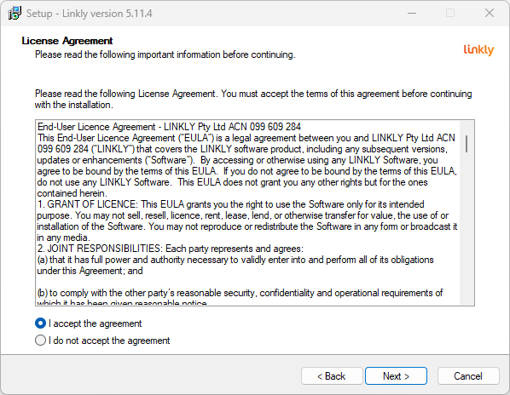Cancel the Linkly installation
Image resolution: width=510 pixels, height=395 pixels.
coord(468,376)
